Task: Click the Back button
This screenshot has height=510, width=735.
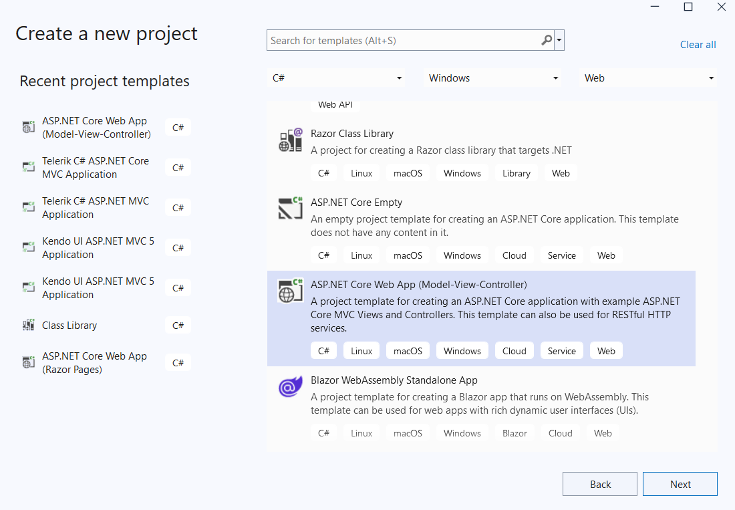Action: pyautogui.click(x=599, y=483)
